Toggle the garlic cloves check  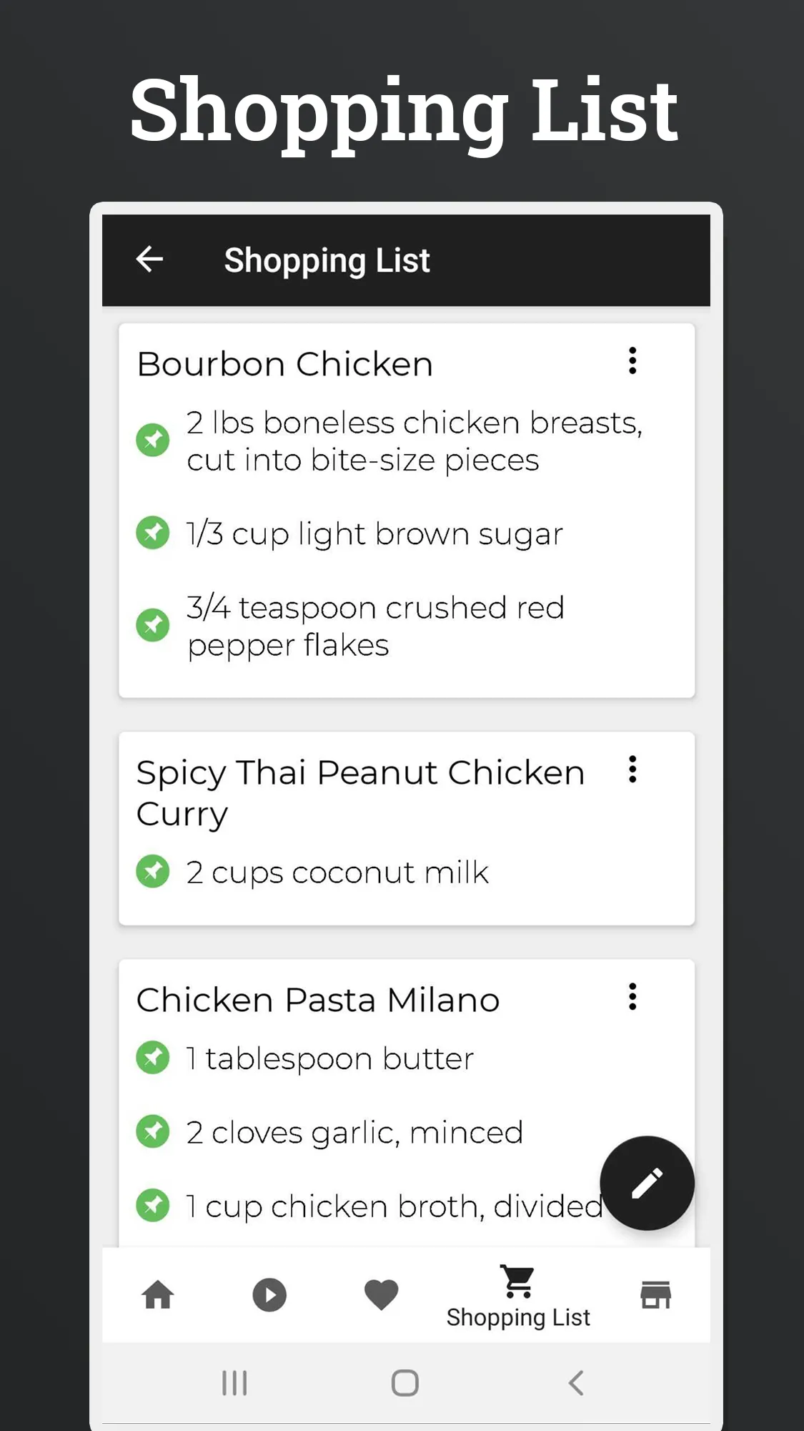(153, 1131)
